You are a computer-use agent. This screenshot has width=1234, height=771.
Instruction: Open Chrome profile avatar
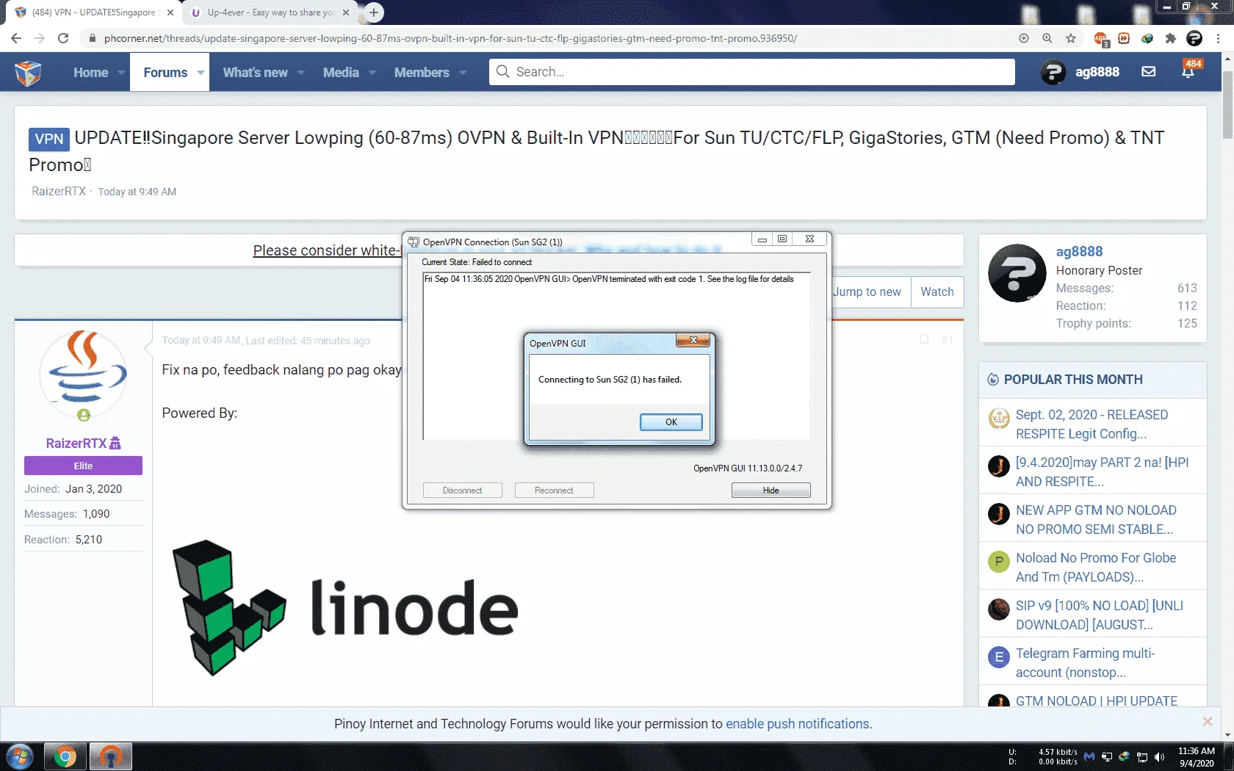point(1194,38)
